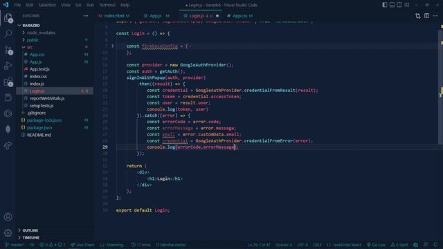The width and height of the screenshot is (443, 249).
Task: Click the synchronize changes cloud icon
Action: (32, 245)
